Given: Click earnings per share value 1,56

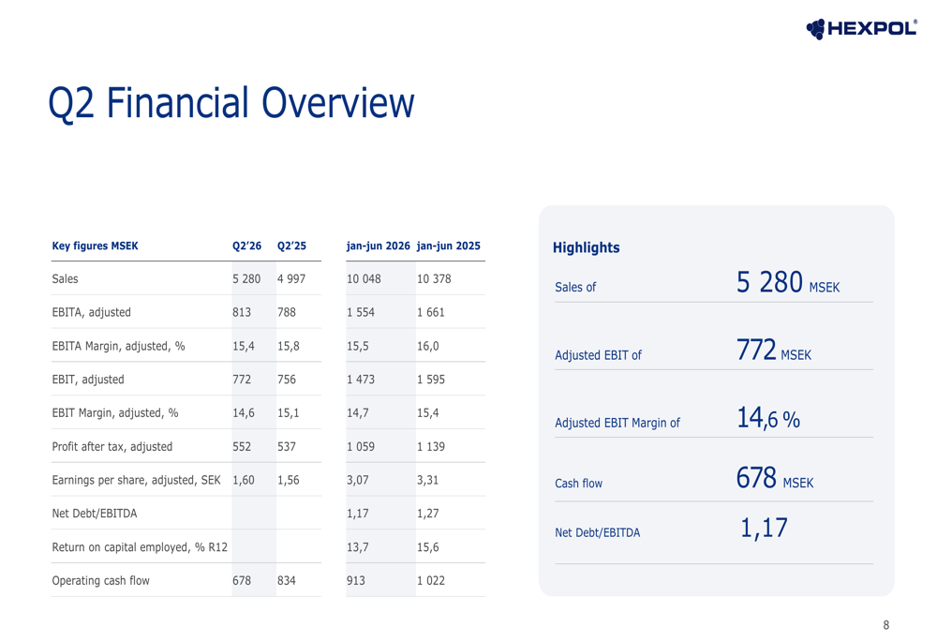Looking at the screenshot, I should 288,480.
